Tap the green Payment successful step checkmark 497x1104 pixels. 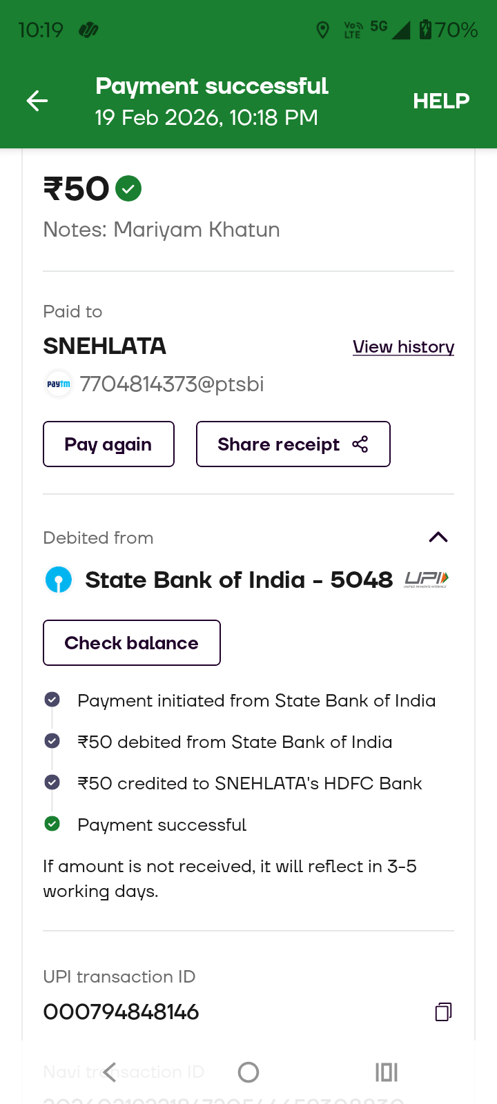pyautogui.click(x=52, y=824)
